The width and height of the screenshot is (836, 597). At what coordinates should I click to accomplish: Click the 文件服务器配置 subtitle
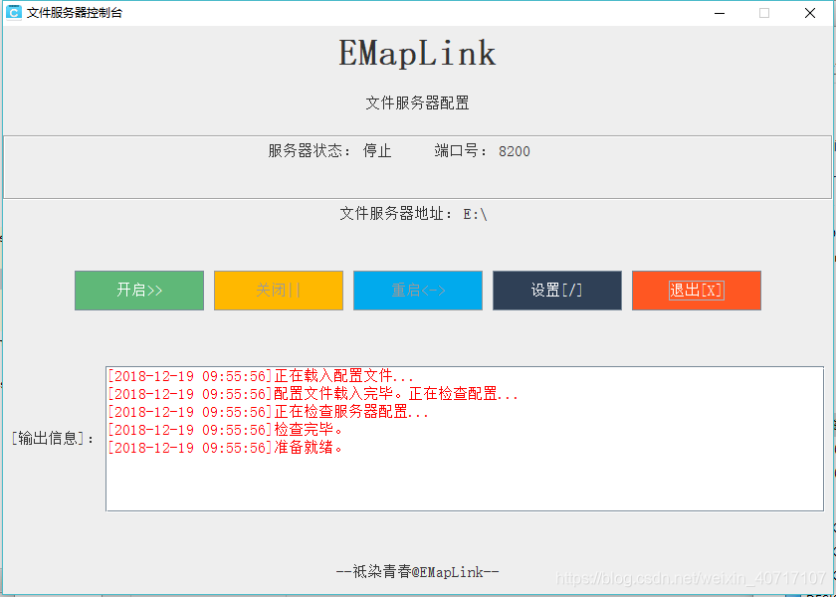417,102
